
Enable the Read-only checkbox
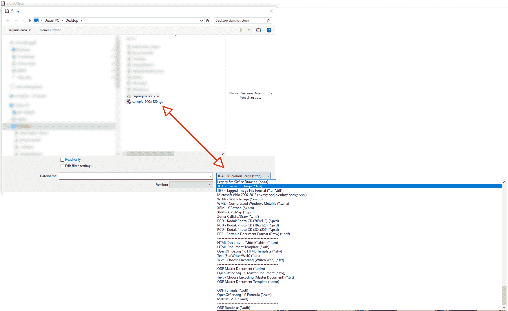[x=62, y=160]
